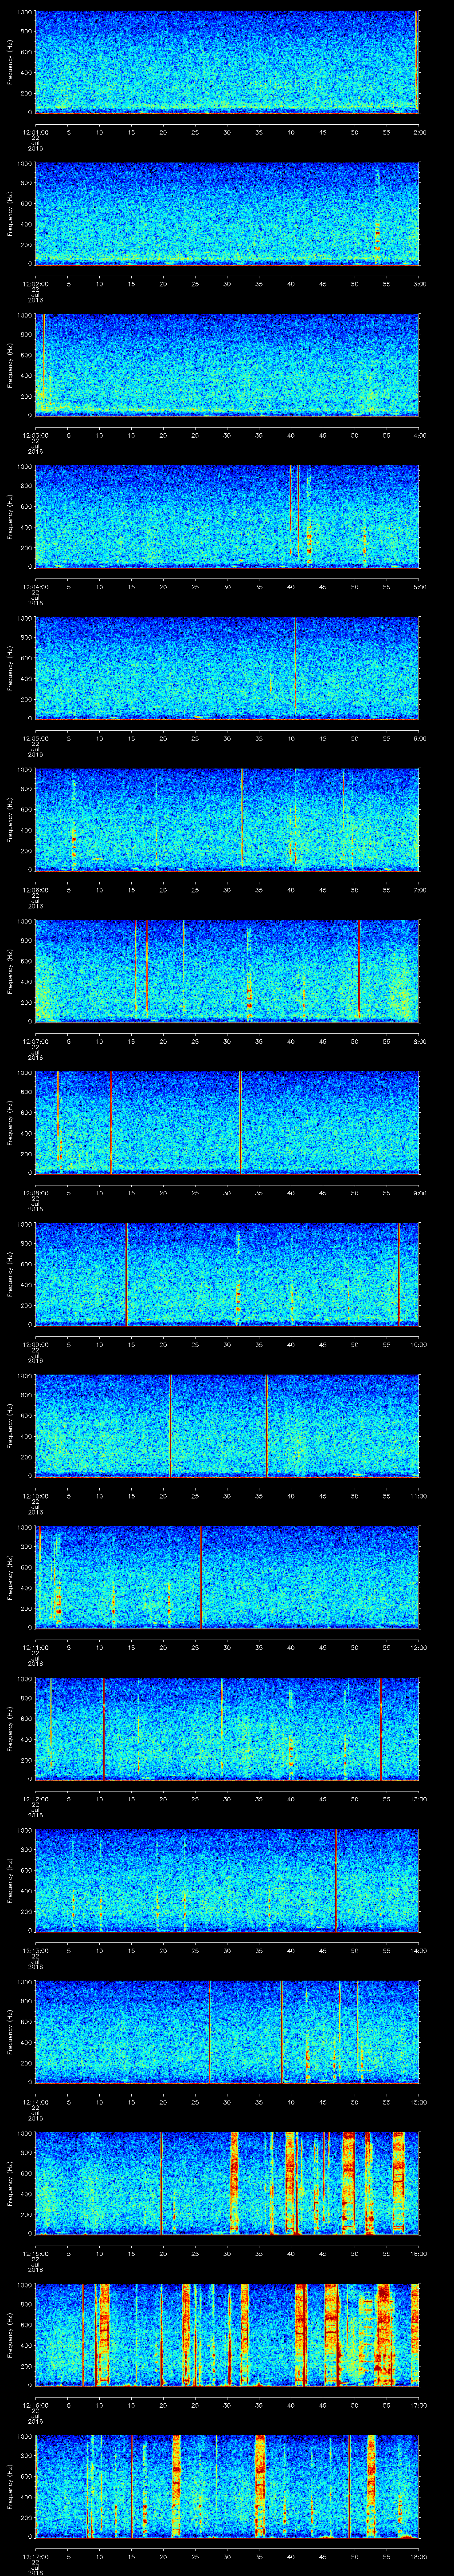Click the 9:00 end time label
This screenshot has width=454, height=2576.
[419, 1193]
